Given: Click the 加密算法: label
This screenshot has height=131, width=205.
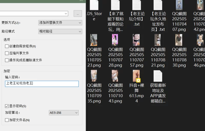Looking at the screenshot, I should 13,113.
